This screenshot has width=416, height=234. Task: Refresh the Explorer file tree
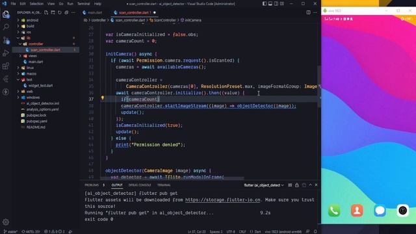coord(60,12)
